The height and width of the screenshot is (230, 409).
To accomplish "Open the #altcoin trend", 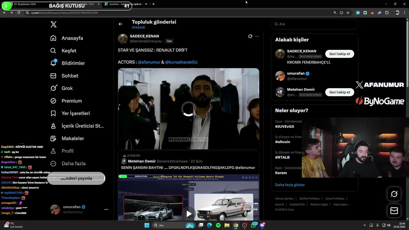I will [282, 142].
